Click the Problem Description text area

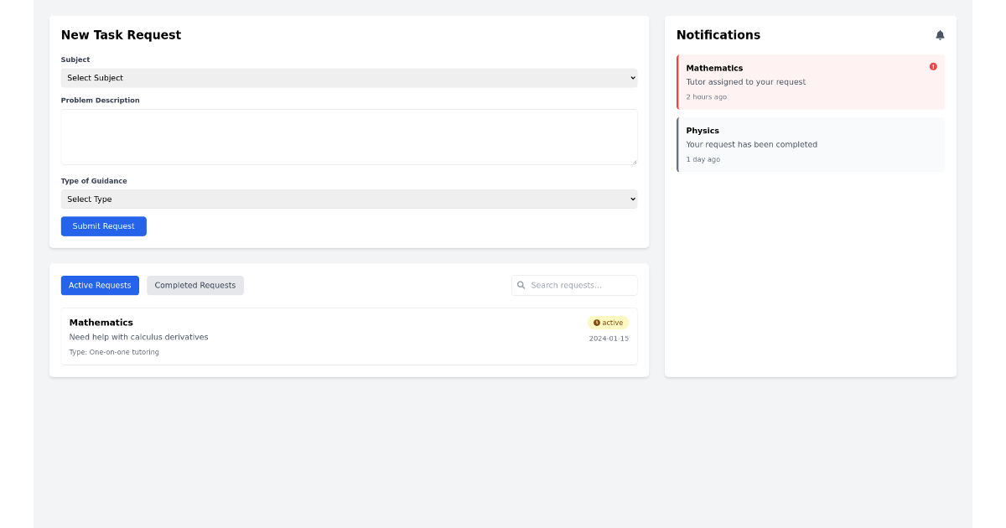click(349, 137)
